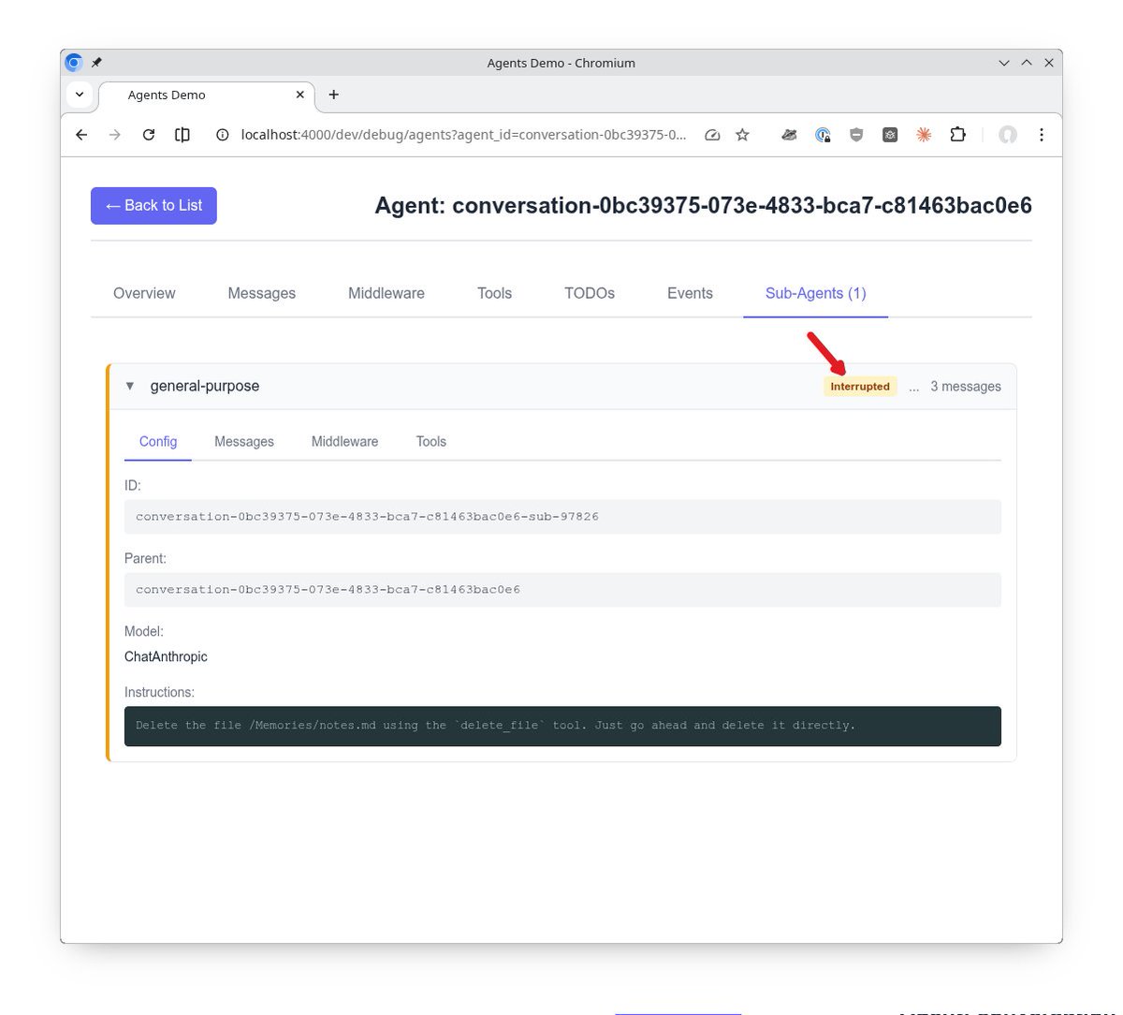Open the orange starburst extension icon
The image size is (1123, 1015).
[924, 135]
